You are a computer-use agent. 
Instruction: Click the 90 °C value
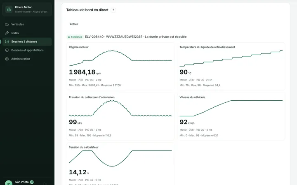(186, 72)
